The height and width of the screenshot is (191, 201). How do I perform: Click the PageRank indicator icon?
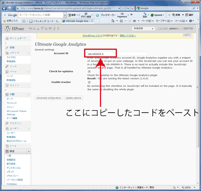122,14
